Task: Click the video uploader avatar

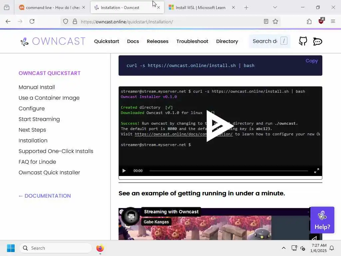Action: [x=131, y=216]
